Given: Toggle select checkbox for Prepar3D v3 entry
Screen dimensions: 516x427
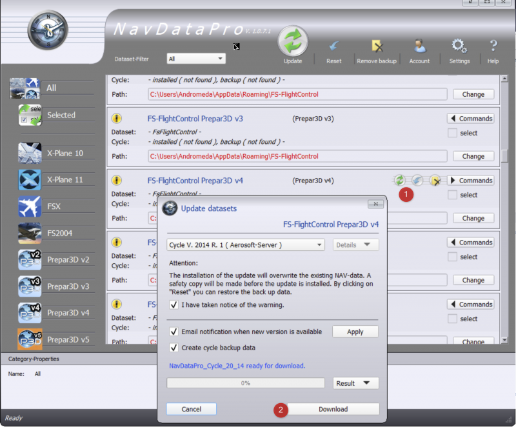Looking at the screenshot, I should 452,133.
